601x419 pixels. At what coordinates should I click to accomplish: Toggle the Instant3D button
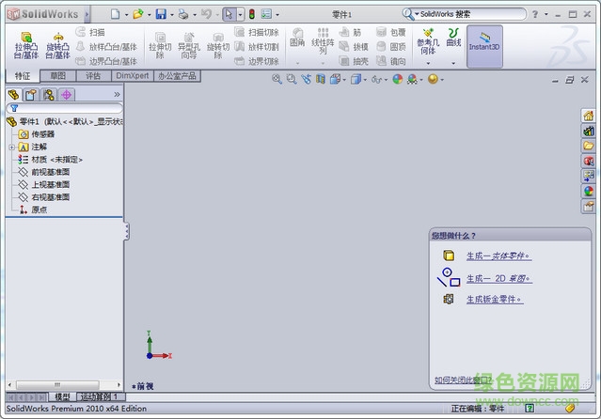tap(484, 46)
